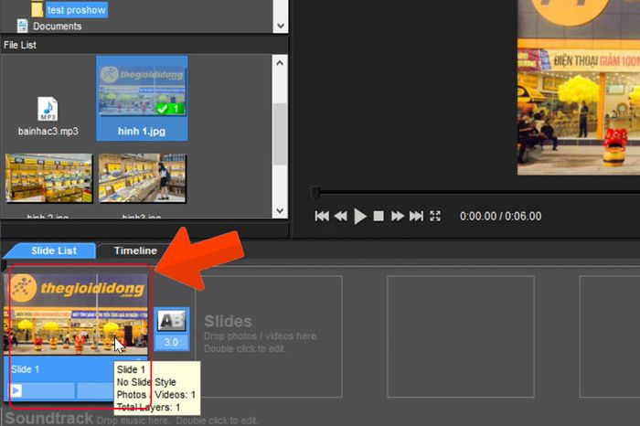Open the AB transition icon after Slide 1
Image resolution: width=640 pixels, height=426 pixels.
pos(172,322)
